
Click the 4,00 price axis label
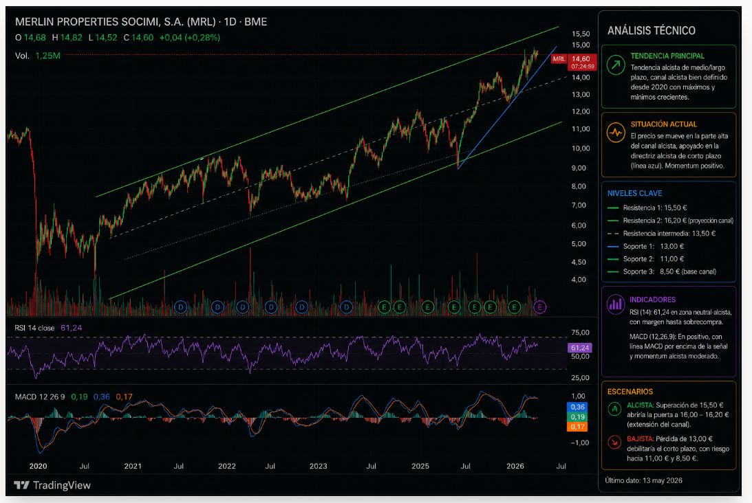point(579,280)
